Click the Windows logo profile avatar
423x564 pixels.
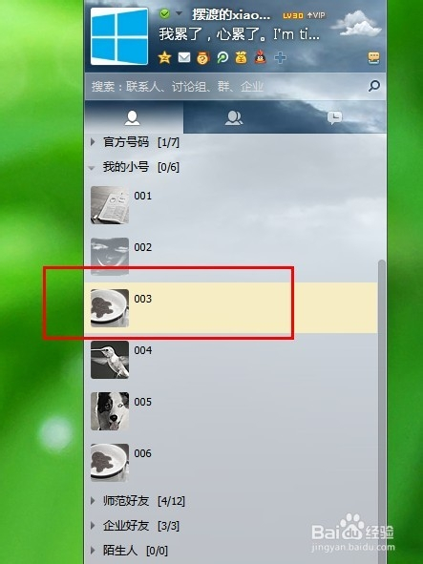[x=119, y=36]
